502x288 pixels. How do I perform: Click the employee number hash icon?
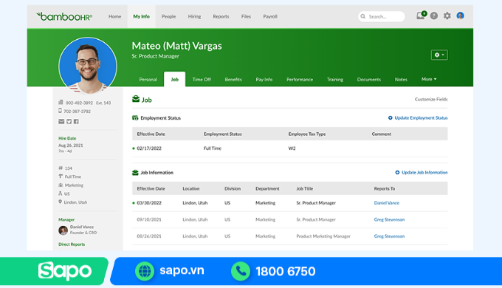(61, 168)
